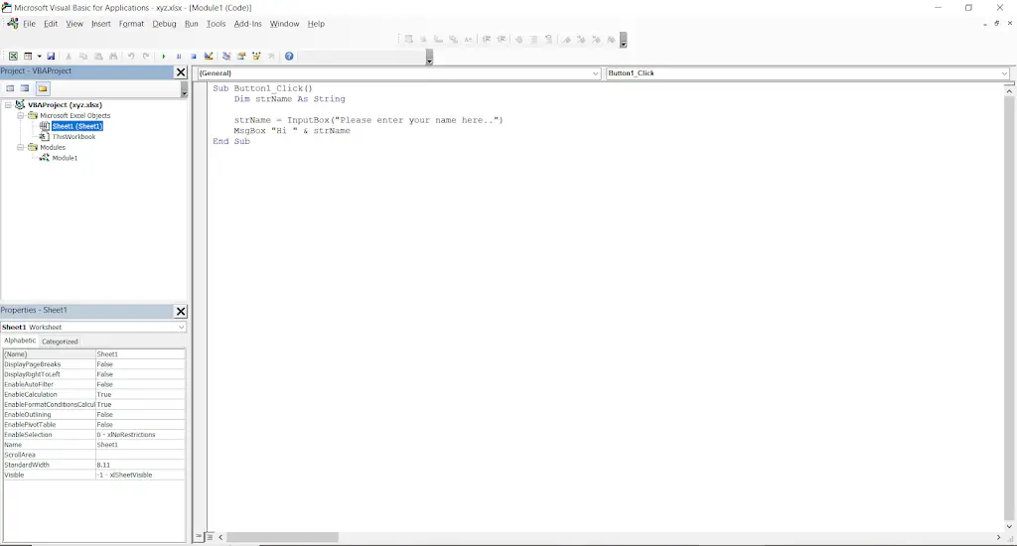Select Module1 in the project tree
Image resolution: width=1017 pixels, height=546 pixels.
[x=65, y=158]
